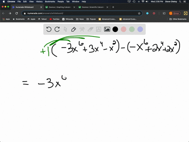Open the Apple bookmark
Viewport: 189px width, 142px height.
click(31, 19)
